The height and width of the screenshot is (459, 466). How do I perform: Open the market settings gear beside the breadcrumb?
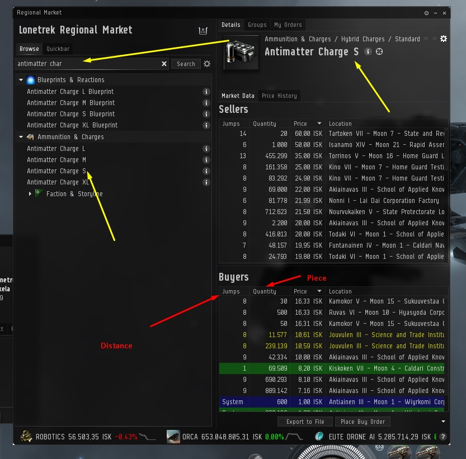tap(444, 39)
